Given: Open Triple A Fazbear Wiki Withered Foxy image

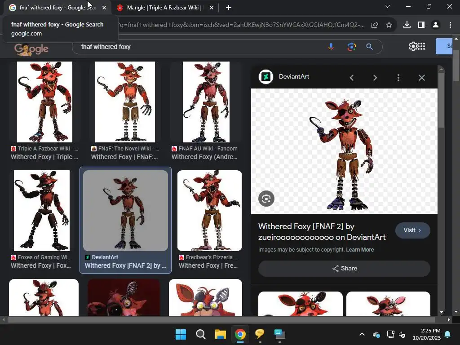Looking at the screenshot, I should coord(44,102).
